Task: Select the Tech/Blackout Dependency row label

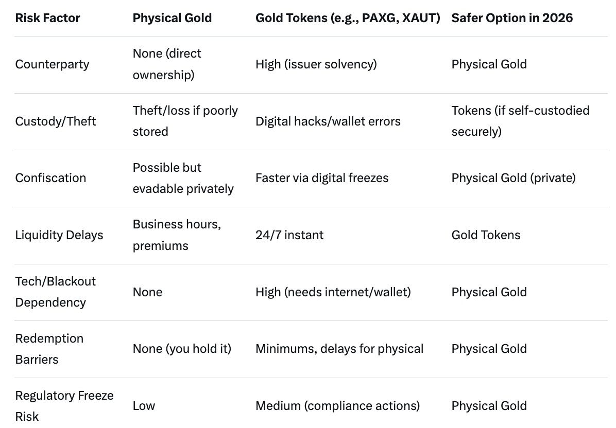Action: coord(56,292)
